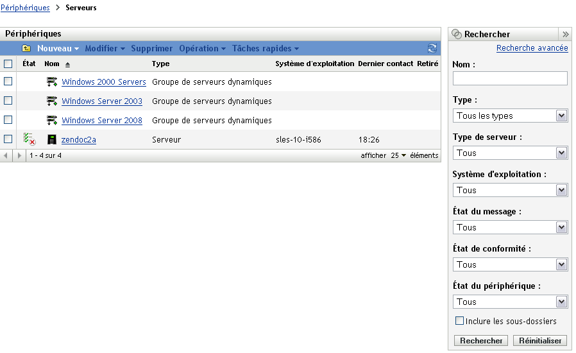The height and width of the screenshot is (353, 576).
Task: Sort the list by the Nom column header
Action: tap(52, 64)
